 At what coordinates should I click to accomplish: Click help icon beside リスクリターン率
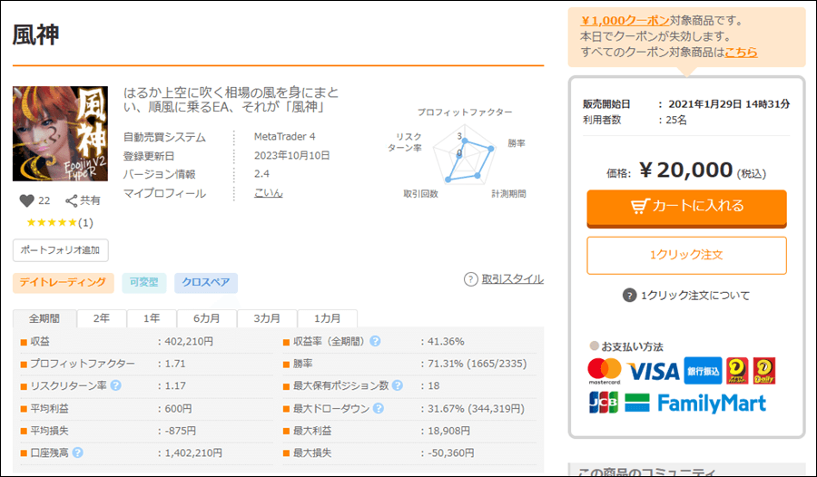coord(115,386)
